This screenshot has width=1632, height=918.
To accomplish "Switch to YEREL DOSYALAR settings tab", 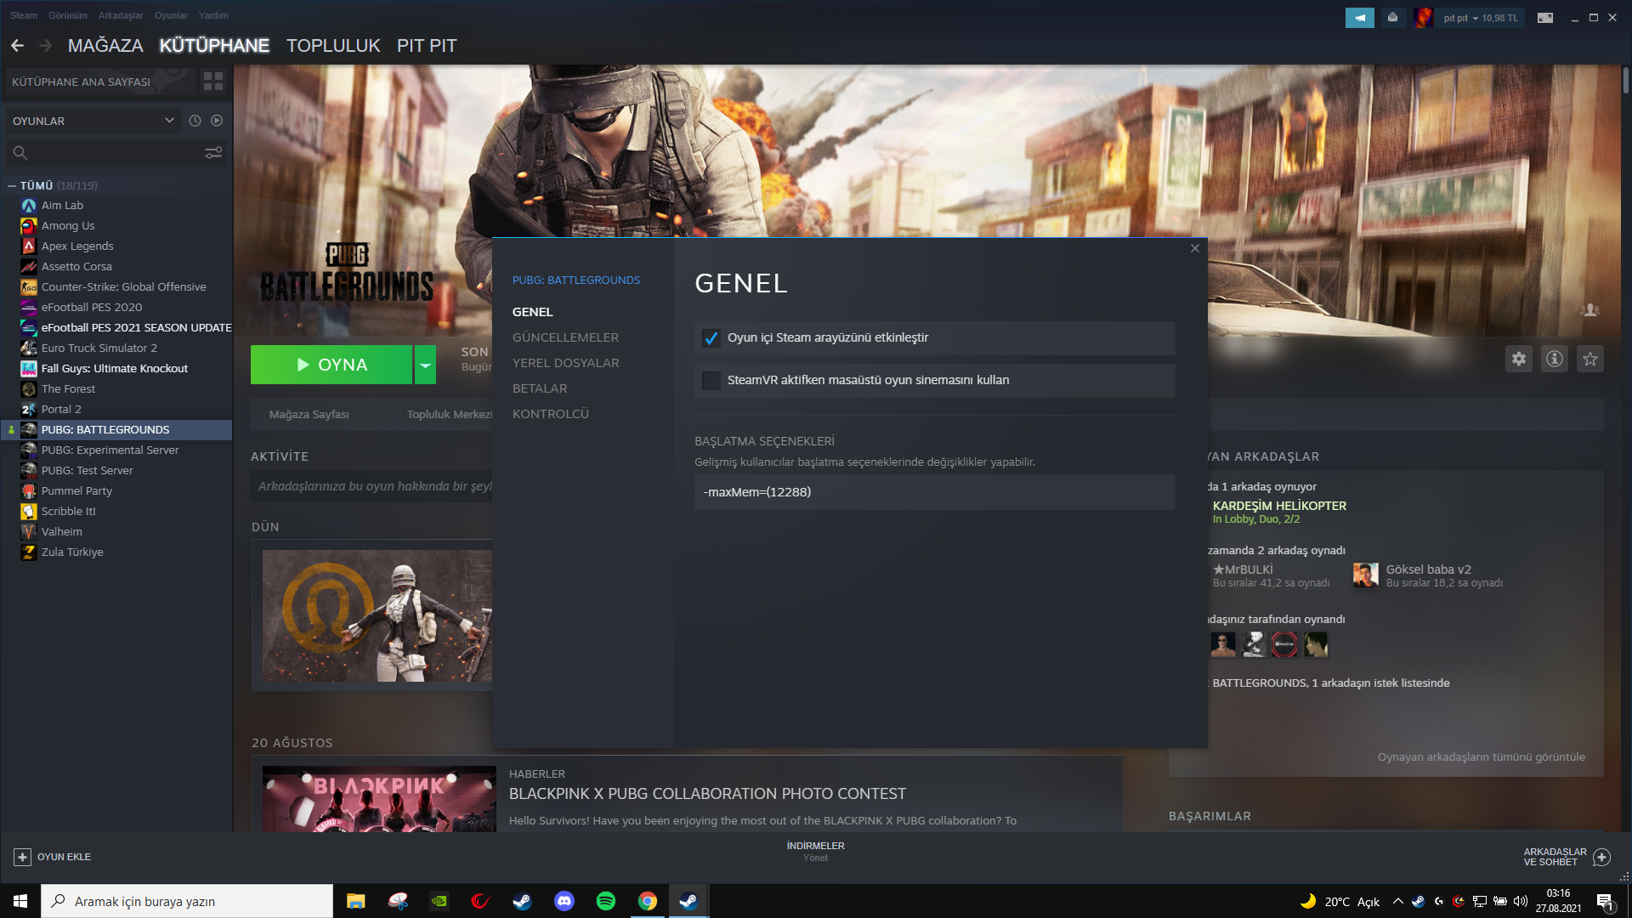I will [x=565, y=363].
